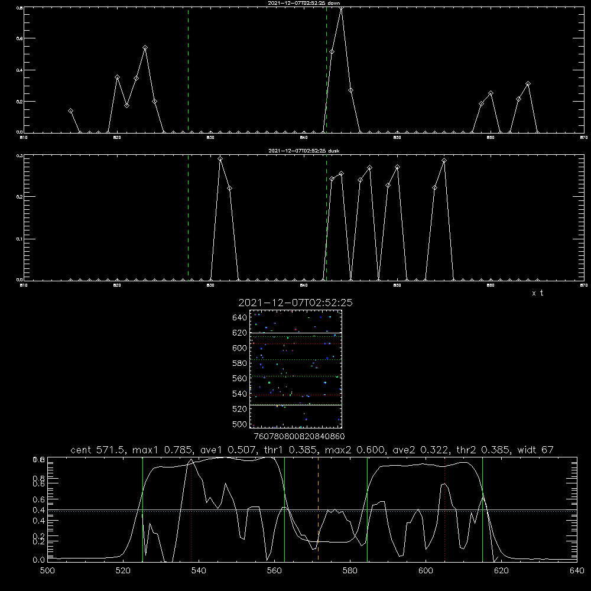Click the green vertical line at 615 in profile plot
This screenshot has height=591, width=591.
click(482, 509)
